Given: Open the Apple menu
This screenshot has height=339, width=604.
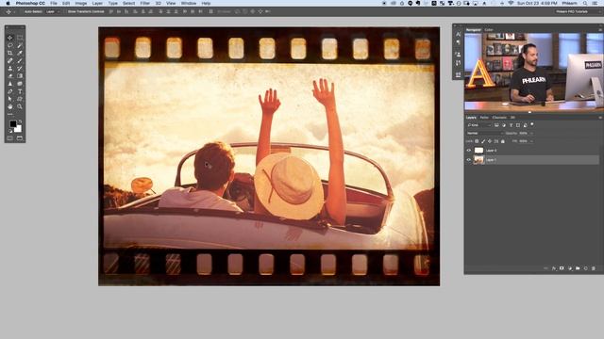Looking at the screenshot, I should pyautogui.click(x=8, y=3).
